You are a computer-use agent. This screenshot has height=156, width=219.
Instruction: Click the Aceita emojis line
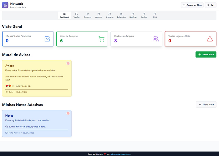(x=18, y=86)
